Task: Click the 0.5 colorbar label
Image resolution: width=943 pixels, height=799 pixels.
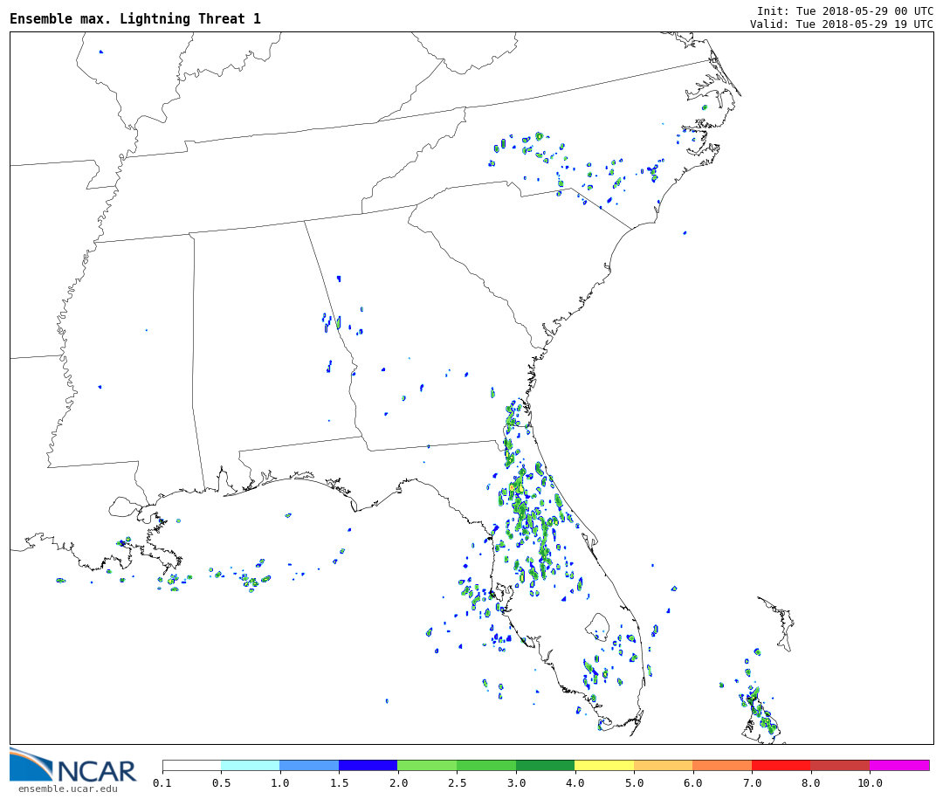Action: click(x=221, y=782)
